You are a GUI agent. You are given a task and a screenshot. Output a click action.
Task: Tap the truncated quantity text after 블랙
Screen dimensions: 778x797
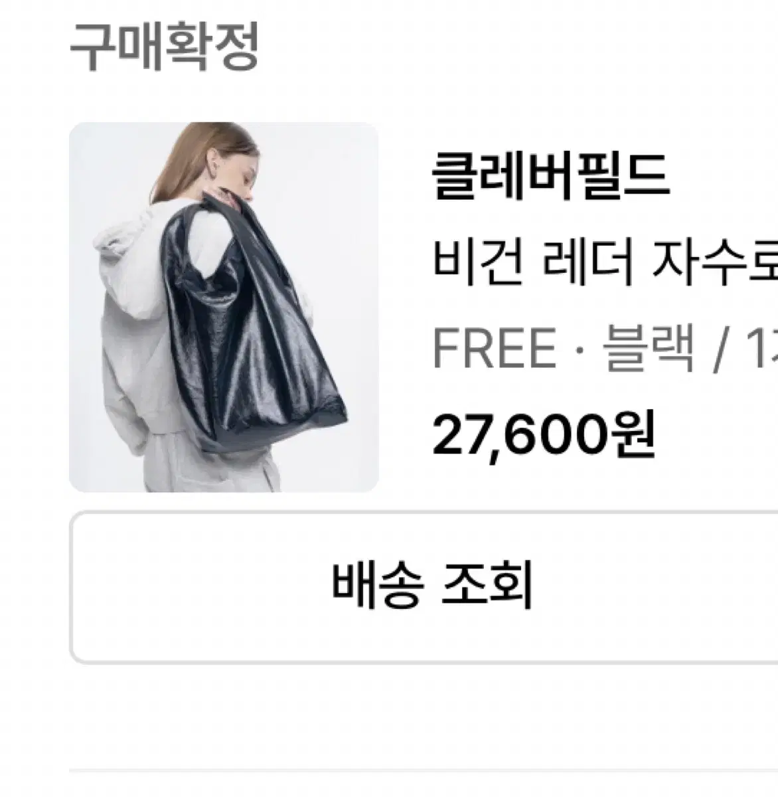(x=762, y=349)
